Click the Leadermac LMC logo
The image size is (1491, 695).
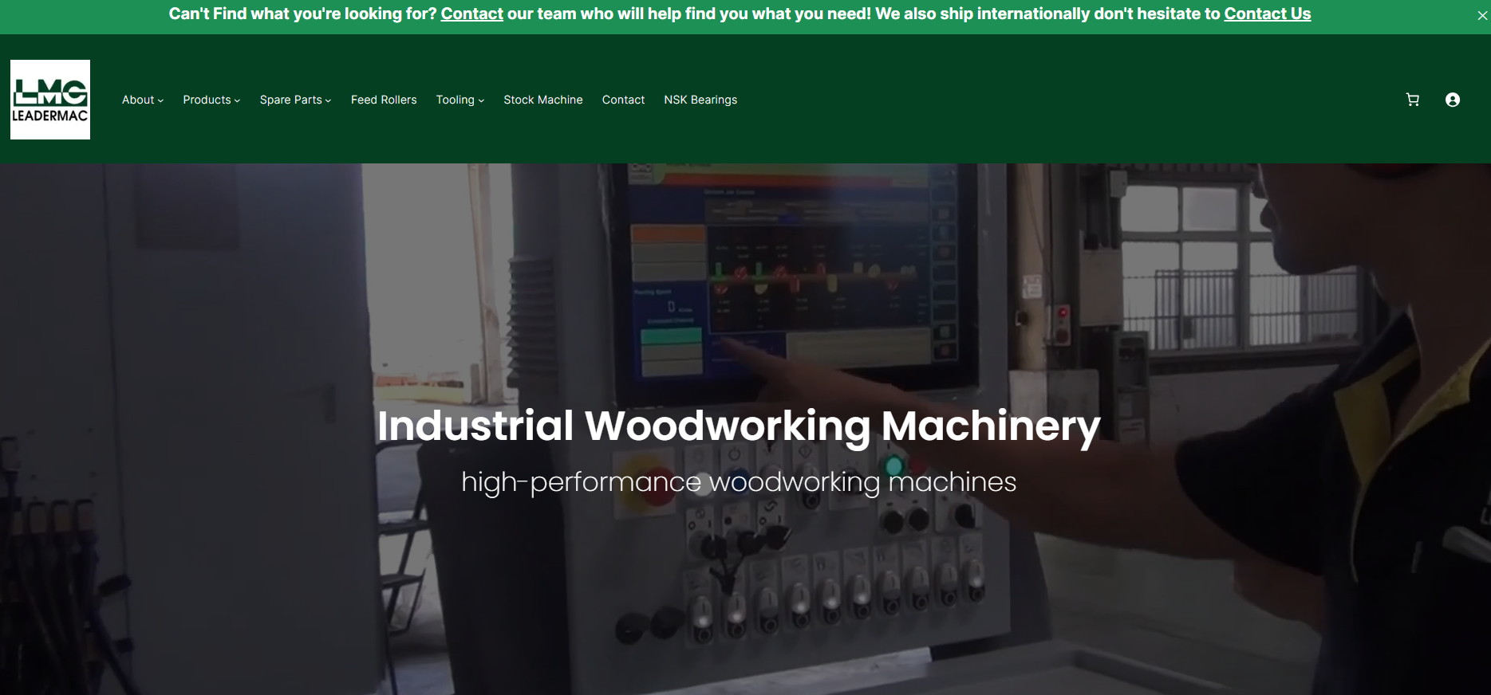coord(50,100)
